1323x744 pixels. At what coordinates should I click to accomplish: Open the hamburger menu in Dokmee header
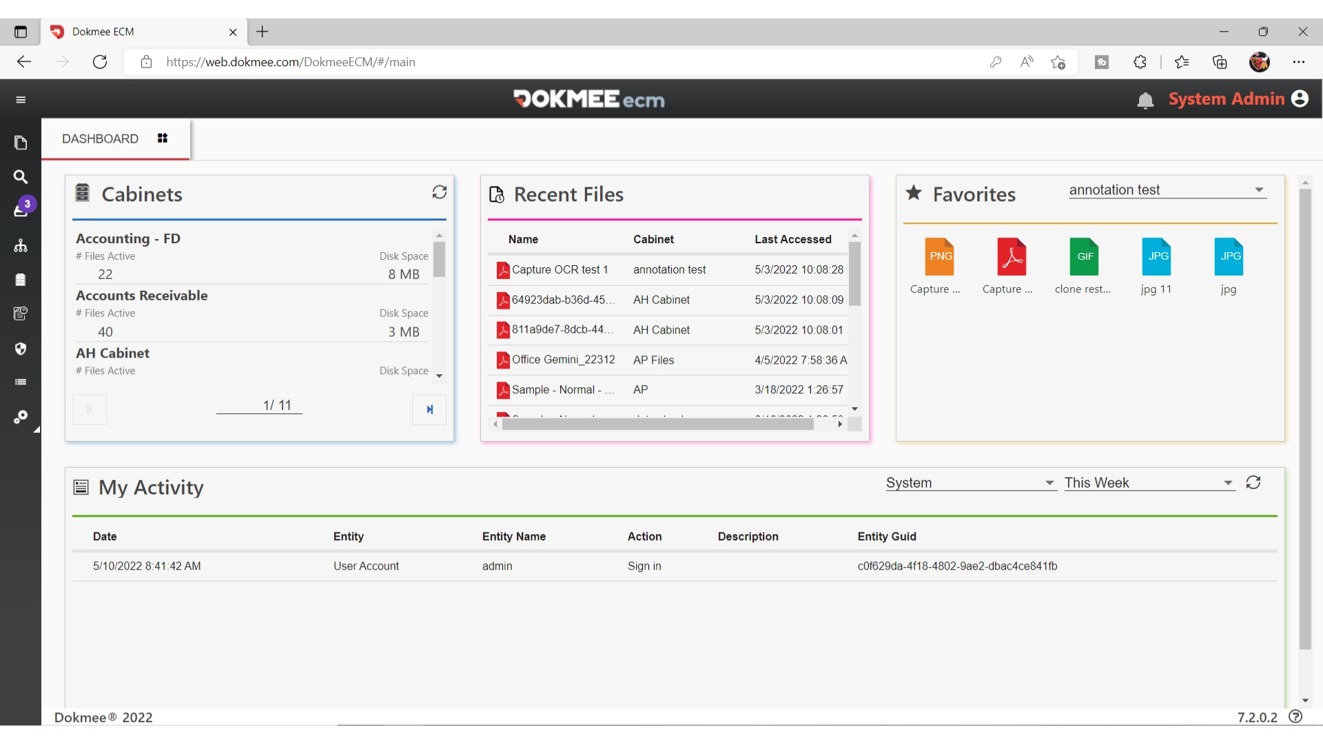click(21, 100)
